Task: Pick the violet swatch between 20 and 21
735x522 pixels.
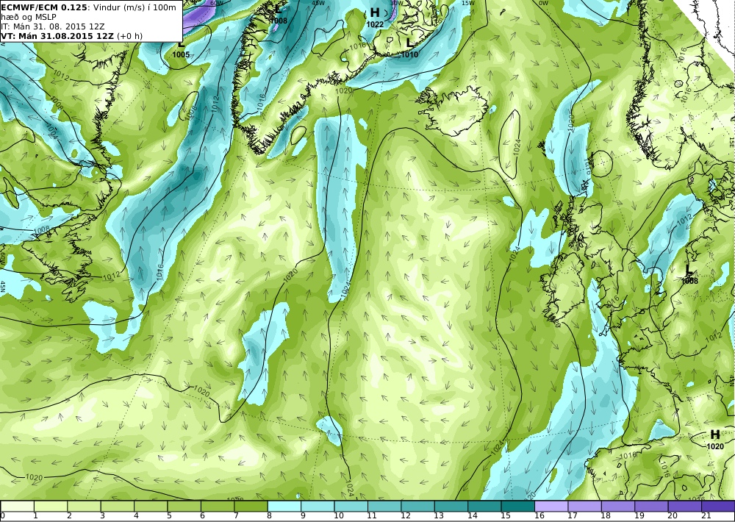Action: (685, 506)
